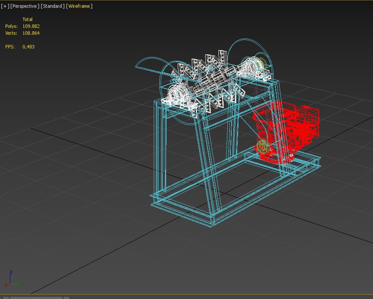
Task: Click the Total statistics column header
Action: (27, 19)
